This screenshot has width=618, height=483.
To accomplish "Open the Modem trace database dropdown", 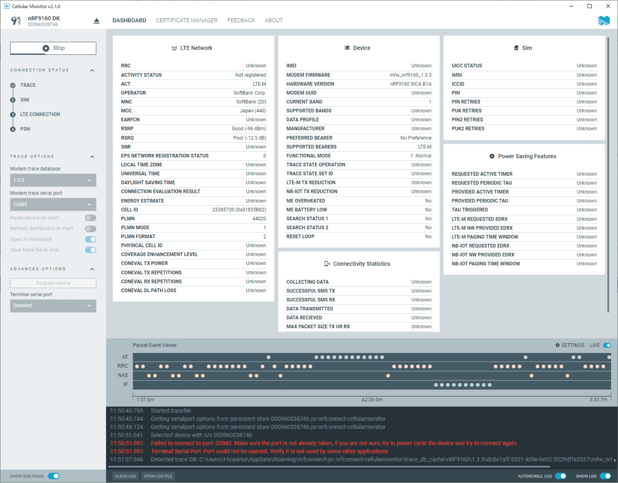I will pos(53,180).
